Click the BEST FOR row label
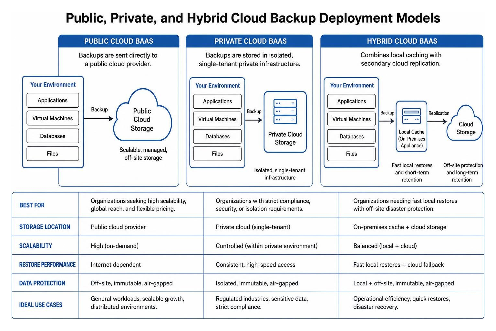The width and height of the screenshot is (496, 331). pyautogui.click(x=32, y=205)
